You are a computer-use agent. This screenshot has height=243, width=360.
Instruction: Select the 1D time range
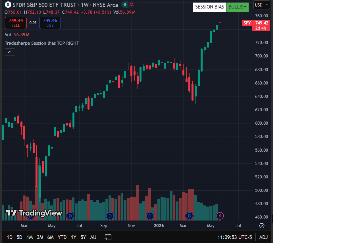coord(9,237)
